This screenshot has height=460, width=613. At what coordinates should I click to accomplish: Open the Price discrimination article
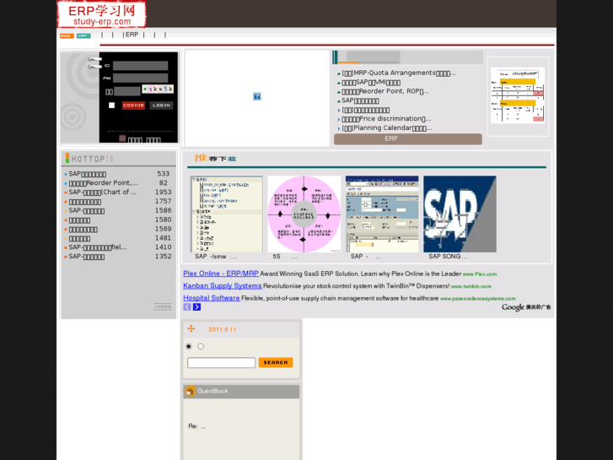tap(386, 119)
